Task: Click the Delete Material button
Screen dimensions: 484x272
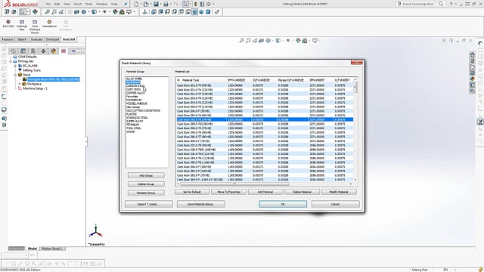Action: click(x=302, y=192)
